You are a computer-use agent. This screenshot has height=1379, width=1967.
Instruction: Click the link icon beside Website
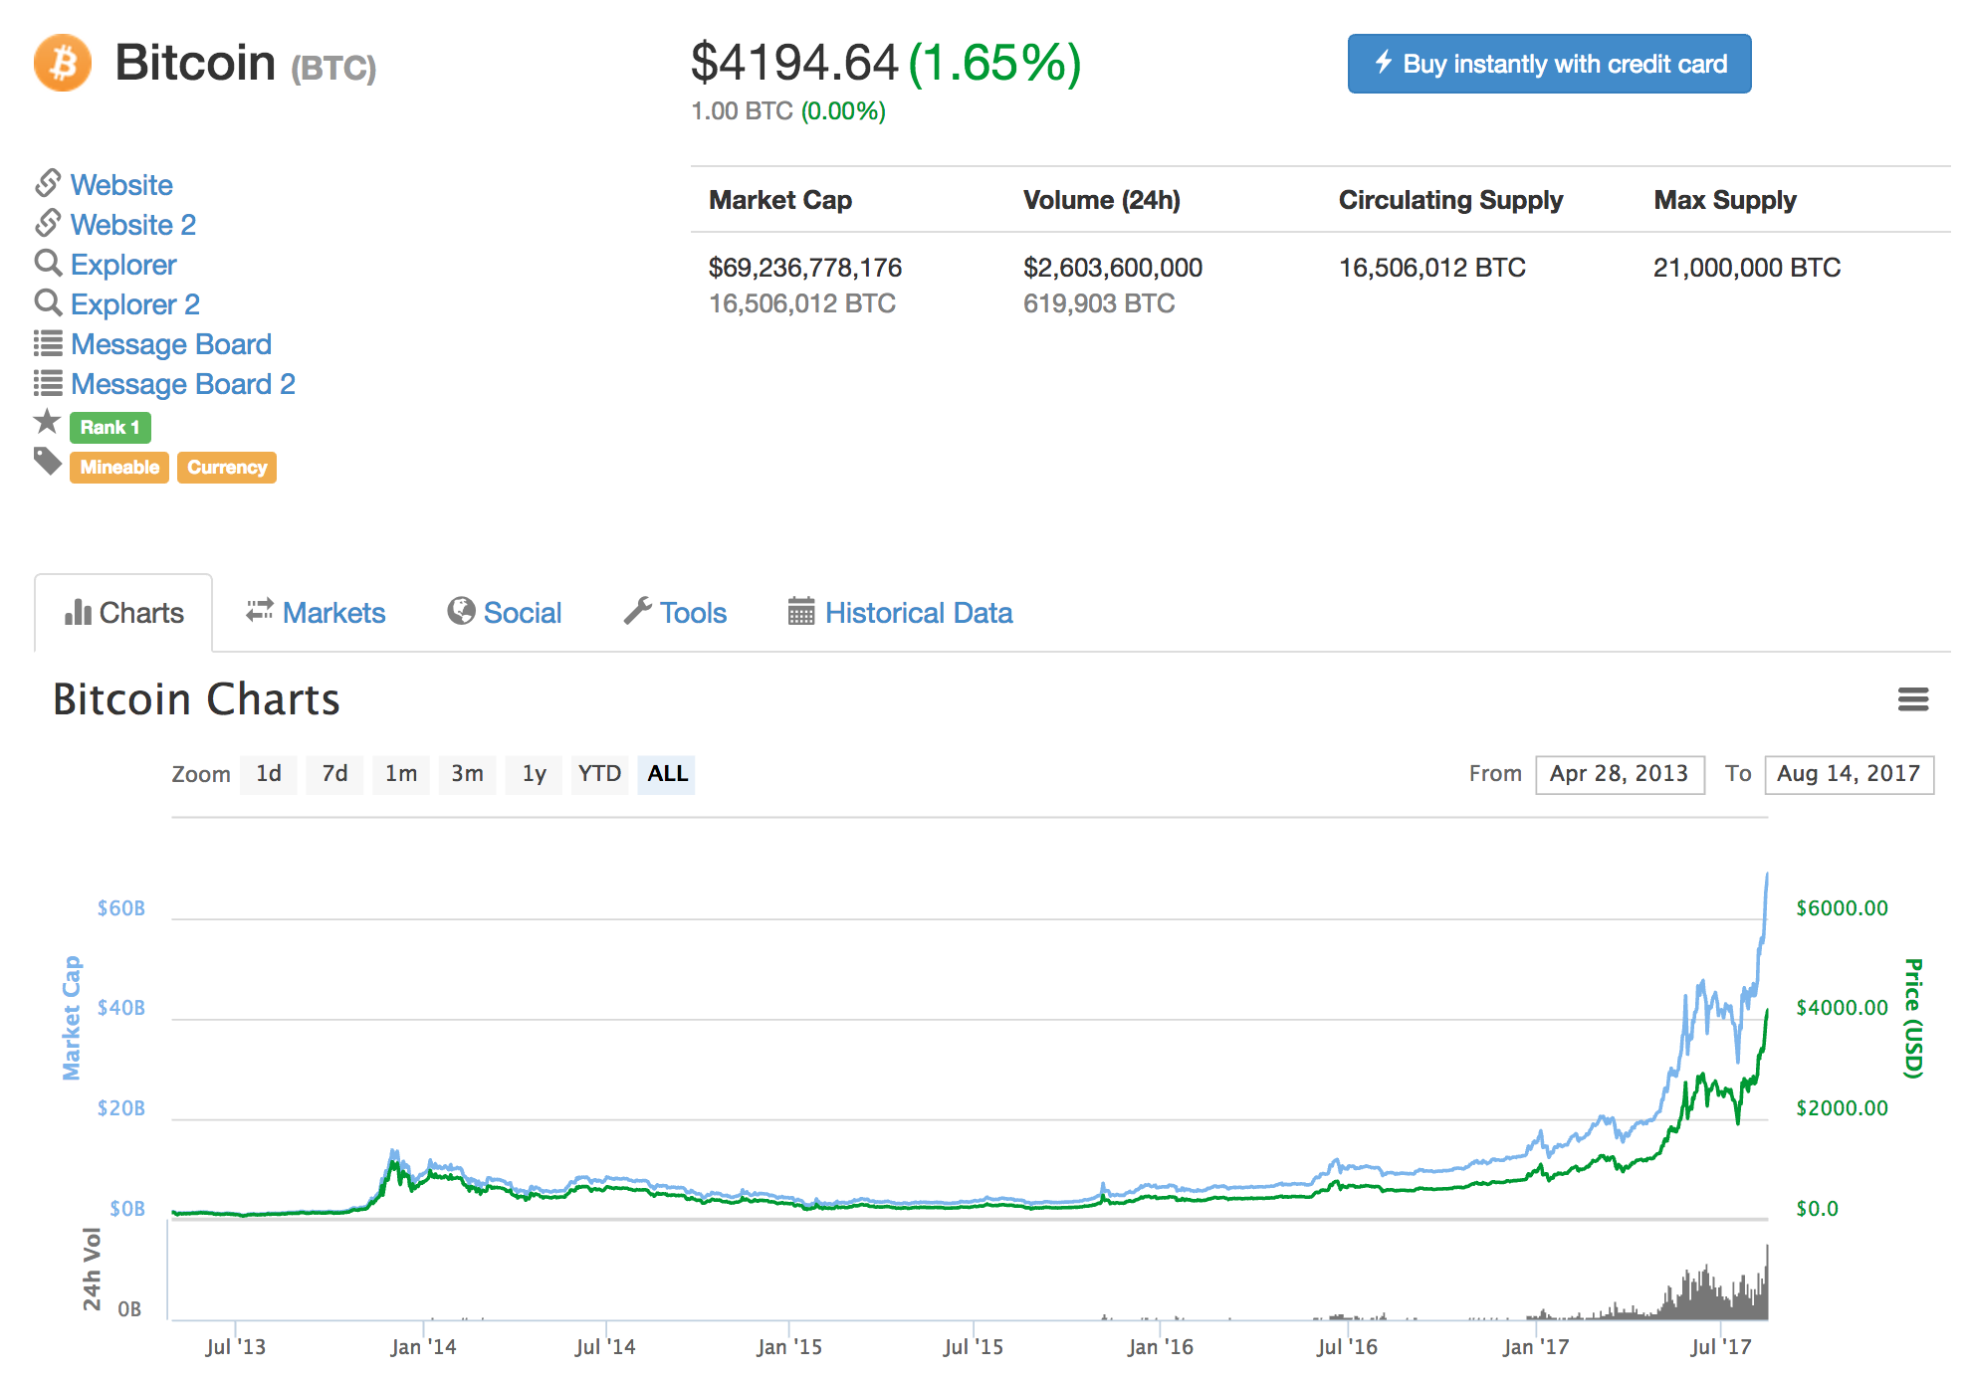[48, 183]
